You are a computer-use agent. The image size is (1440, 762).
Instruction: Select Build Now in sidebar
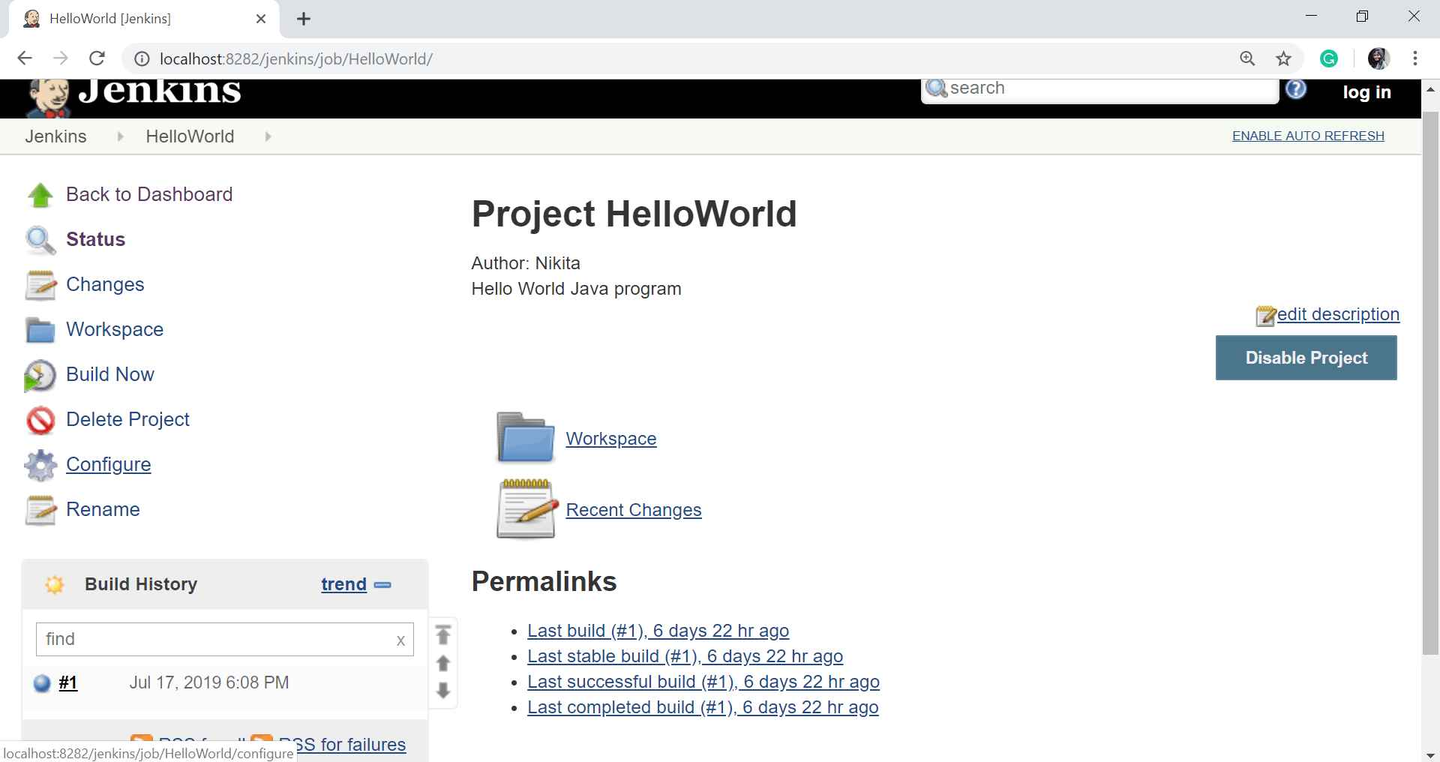tap(110, 374)
